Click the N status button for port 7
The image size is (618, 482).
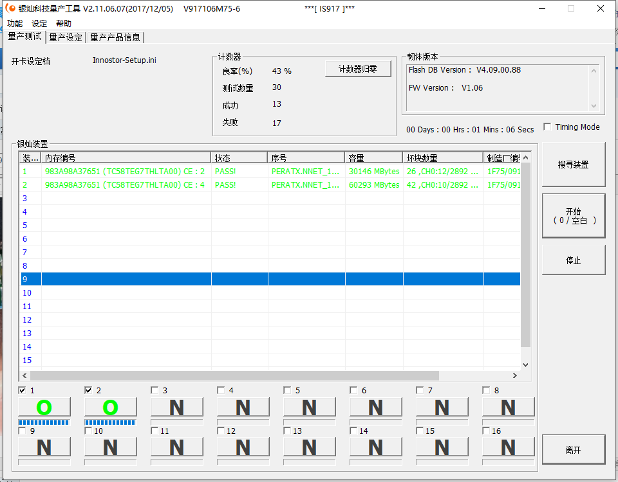click(442, 407)
